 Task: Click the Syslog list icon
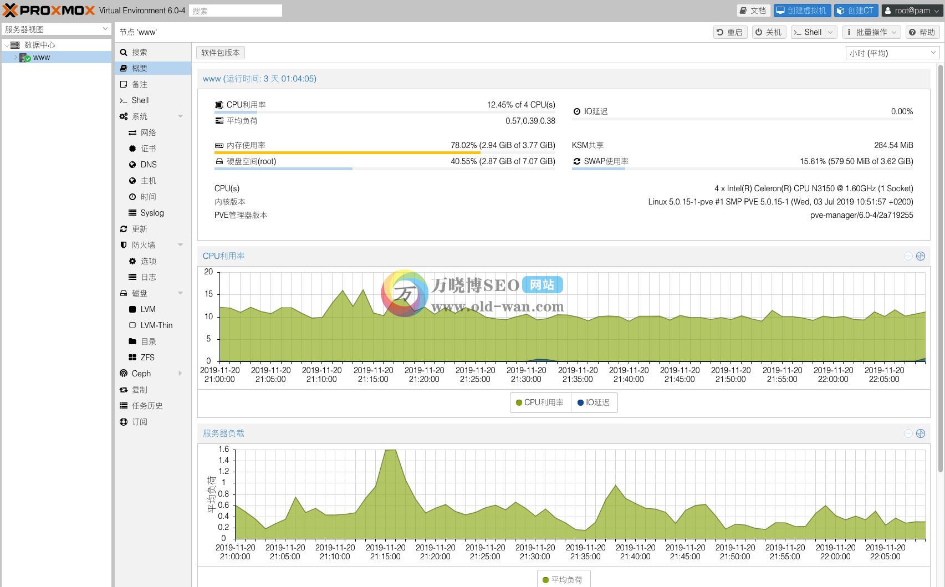tap(132, 213)
